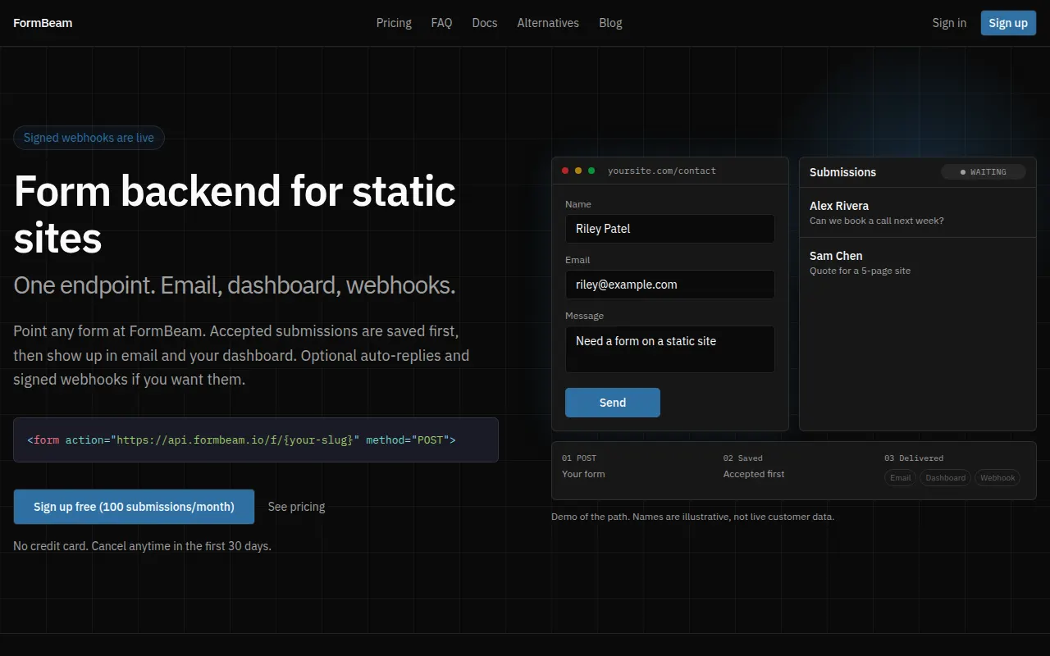Click No credit card notice text

[x=142, y=546]
